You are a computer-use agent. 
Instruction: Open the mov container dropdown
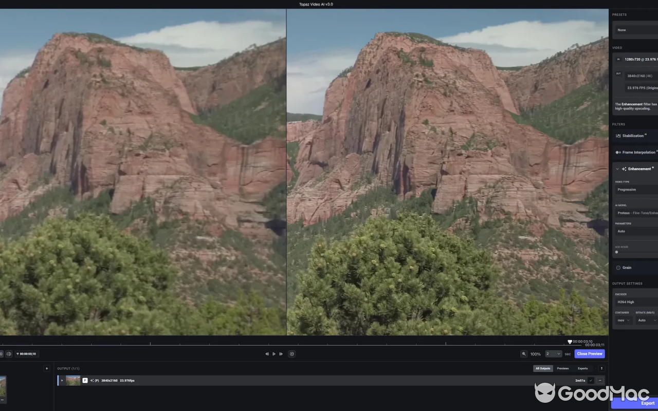coord(622,320)
